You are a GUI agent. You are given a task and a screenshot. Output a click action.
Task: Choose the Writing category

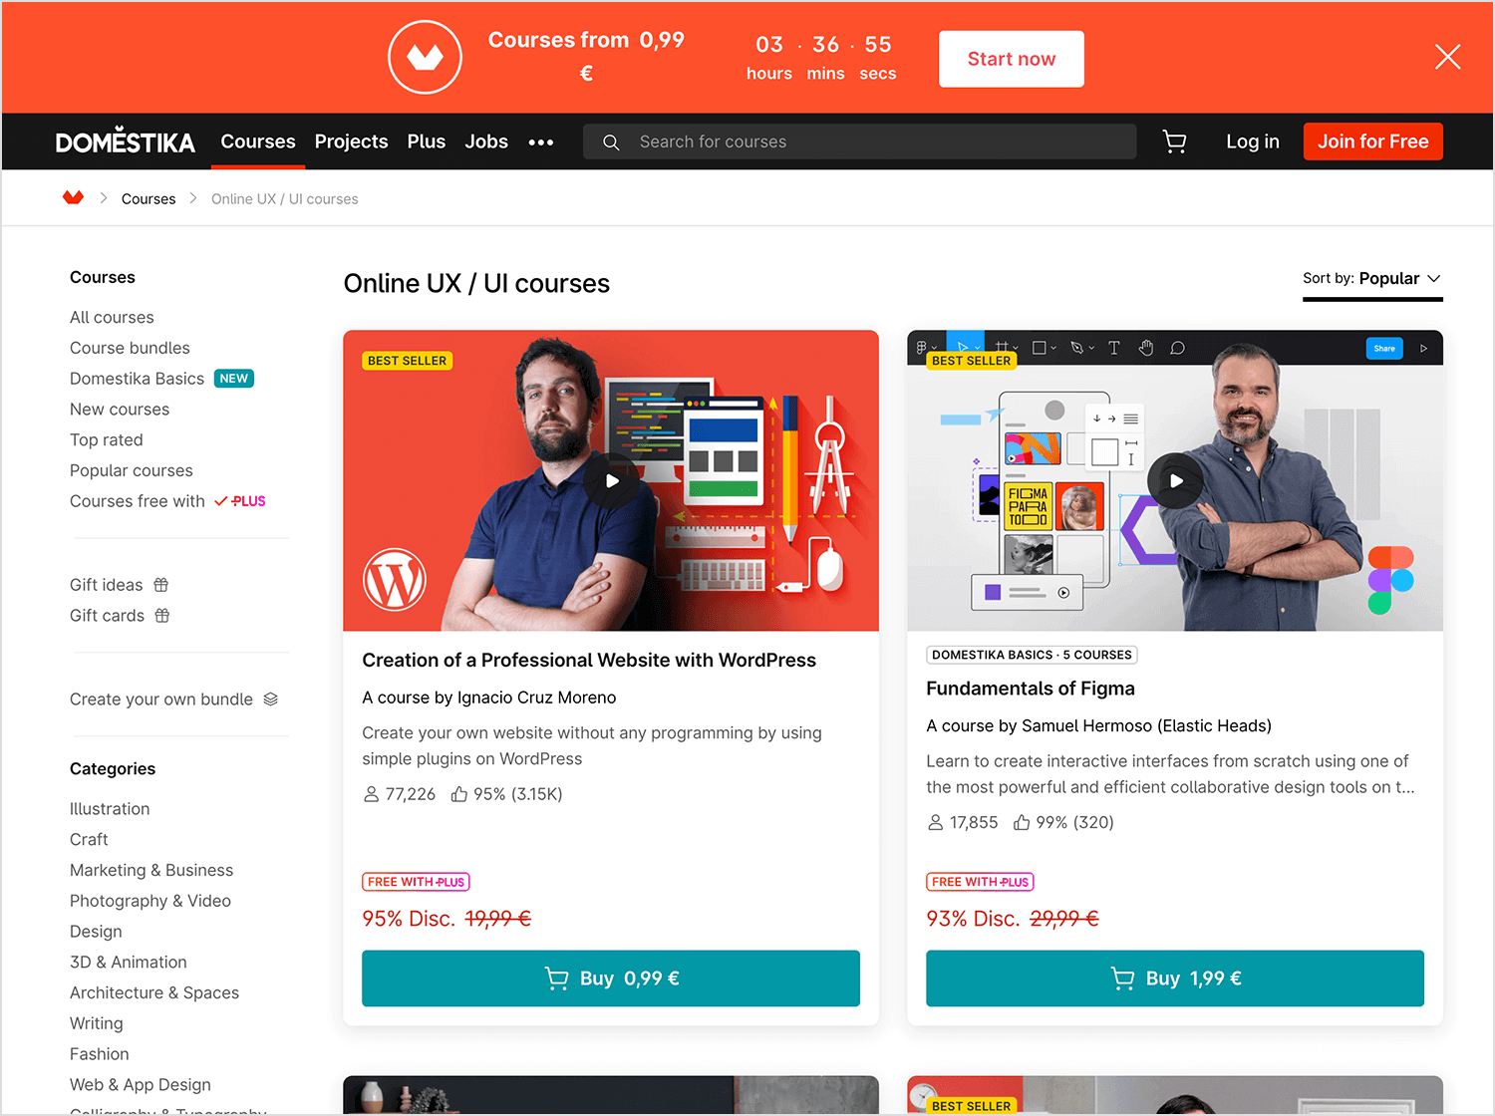97,1023
